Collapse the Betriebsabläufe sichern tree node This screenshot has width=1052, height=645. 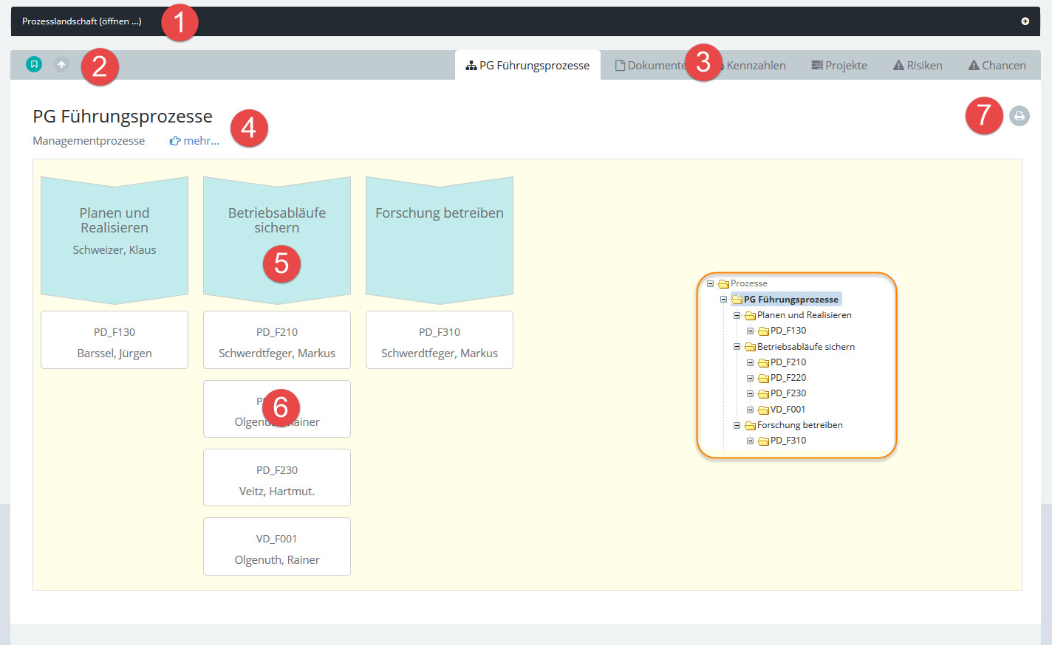737,347
